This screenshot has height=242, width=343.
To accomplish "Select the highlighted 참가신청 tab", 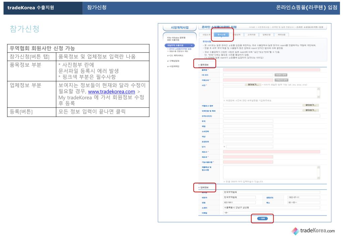I will [x=221, y=35].
